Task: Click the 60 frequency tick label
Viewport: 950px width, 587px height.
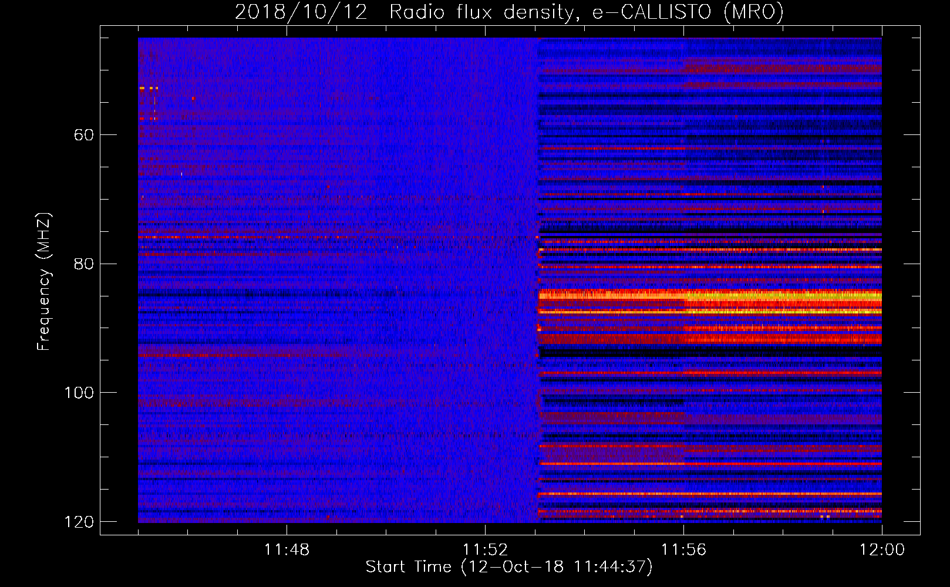Action: pyautogui.click(x=84, y=135)
